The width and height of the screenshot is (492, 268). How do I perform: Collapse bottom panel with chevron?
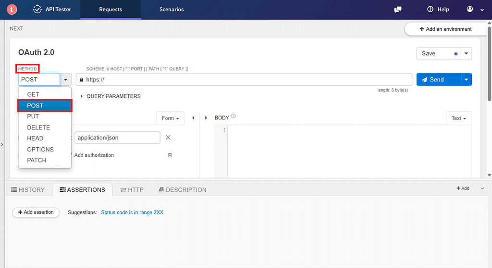pos(482,188)
